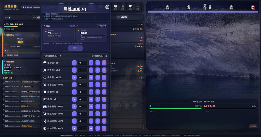This screenshot has width=261, height=137.
Task: Open the 转生说明 explanation button
Action: coord(102,26)
